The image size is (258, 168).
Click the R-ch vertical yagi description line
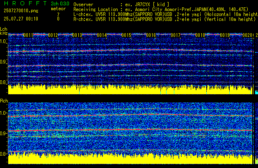click(x=164, y=19)
